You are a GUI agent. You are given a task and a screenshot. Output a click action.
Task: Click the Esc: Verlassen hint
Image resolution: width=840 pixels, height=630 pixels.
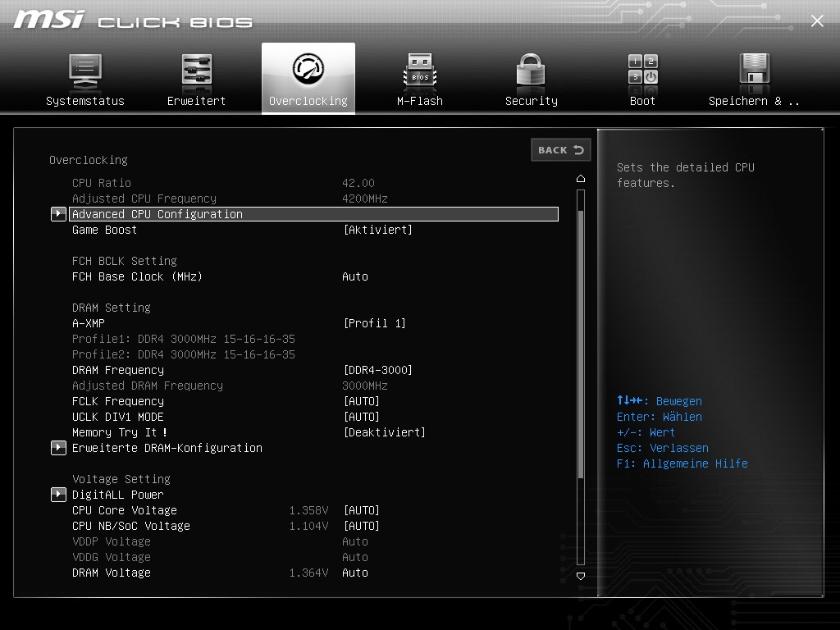(x=663, y=448)
